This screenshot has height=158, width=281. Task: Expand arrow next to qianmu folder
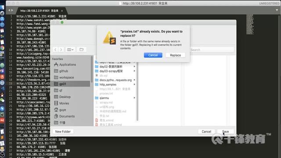pos(134,98)
